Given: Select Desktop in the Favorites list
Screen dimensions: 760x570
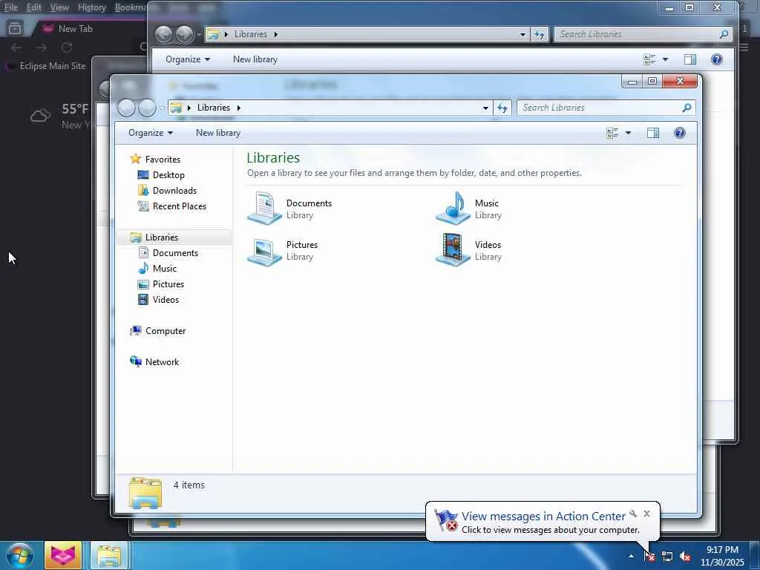Looking at the screenshot, I should point(168,175).
